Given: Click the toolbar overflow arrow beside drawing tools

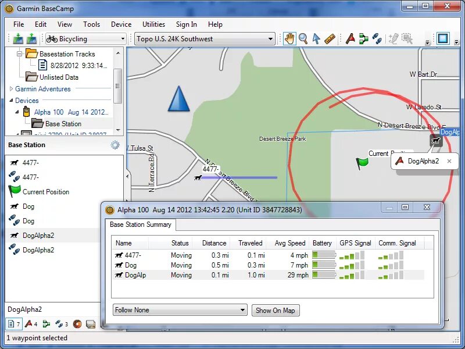Looking at the screenshot, I should [x=427, y=42].
